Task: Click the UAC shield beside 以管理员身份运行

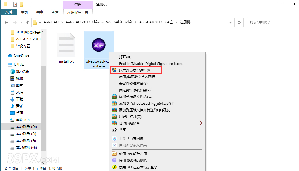Action: 114,70
